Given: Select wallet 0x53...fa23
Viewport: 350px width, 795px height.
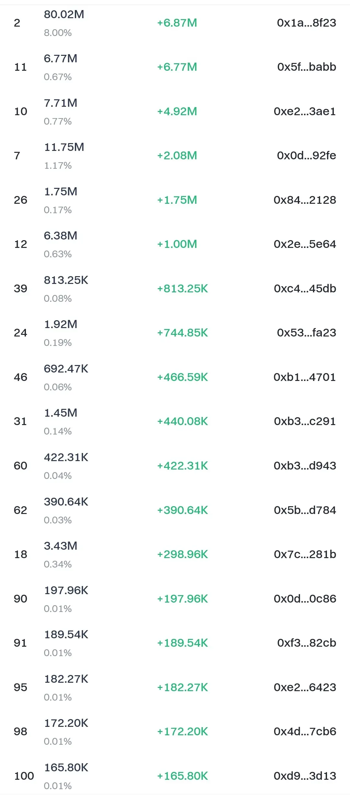Looking at the screenshot, I should (x=306, y=333).
